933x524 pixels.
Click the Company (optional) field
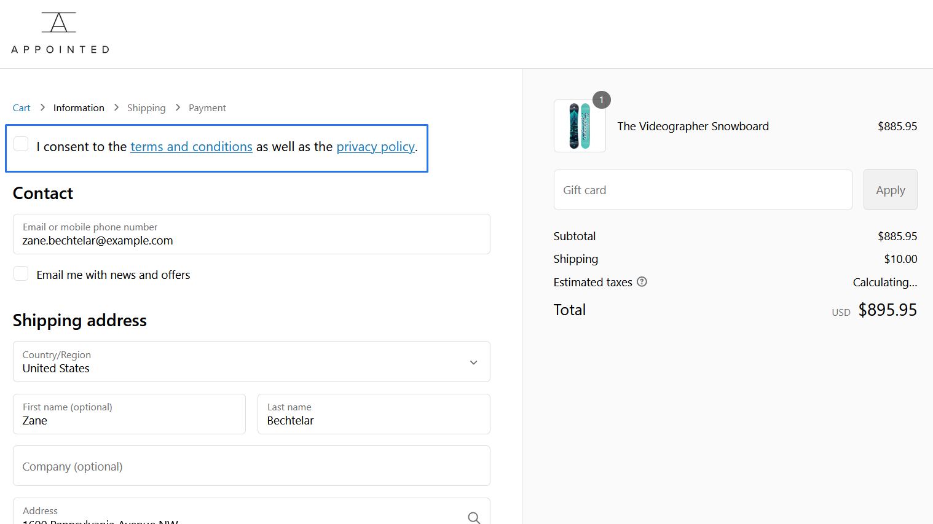pos(251,466)
